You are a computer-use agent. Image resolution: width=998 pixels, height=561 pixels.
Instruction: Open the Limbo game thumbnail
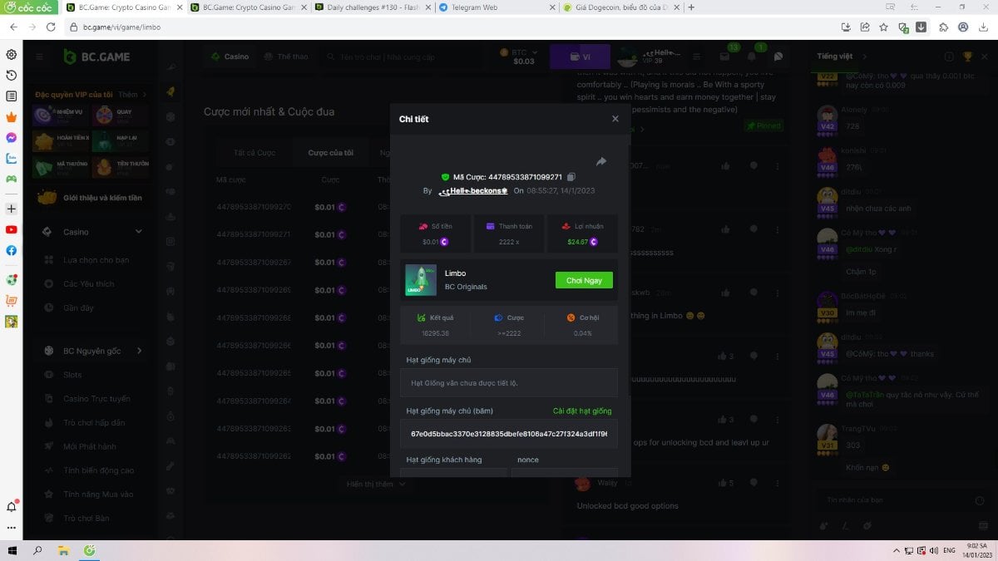pyautogui.click(x=421, y=280)
